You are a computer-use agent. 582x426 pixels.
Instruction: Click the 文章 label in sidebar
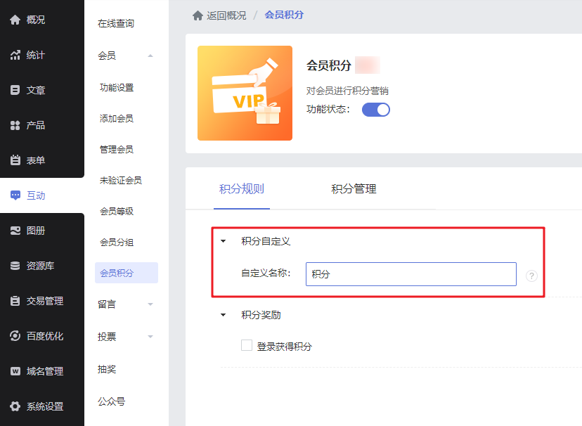pos(36,90)
